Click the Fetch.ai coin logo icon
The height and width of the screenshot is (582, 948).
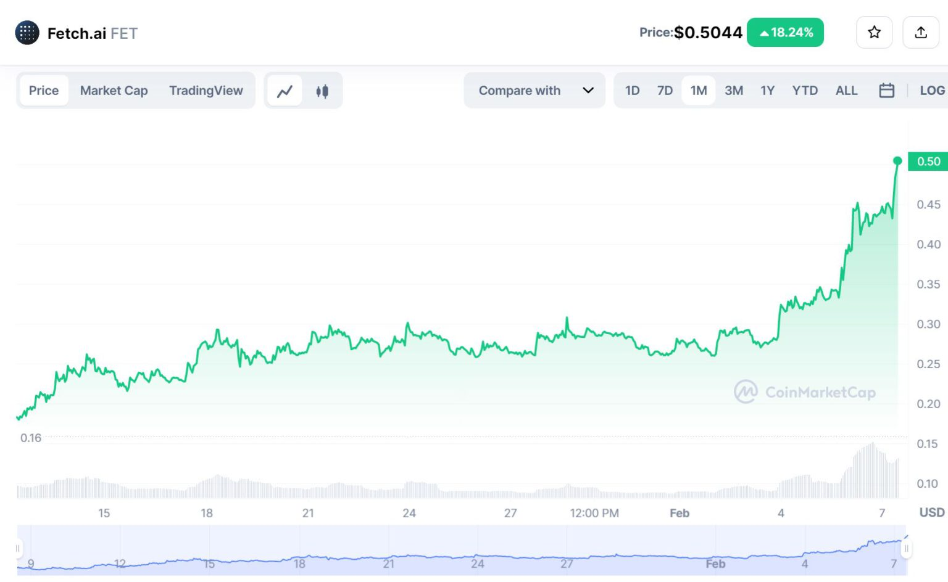(27, 33)
